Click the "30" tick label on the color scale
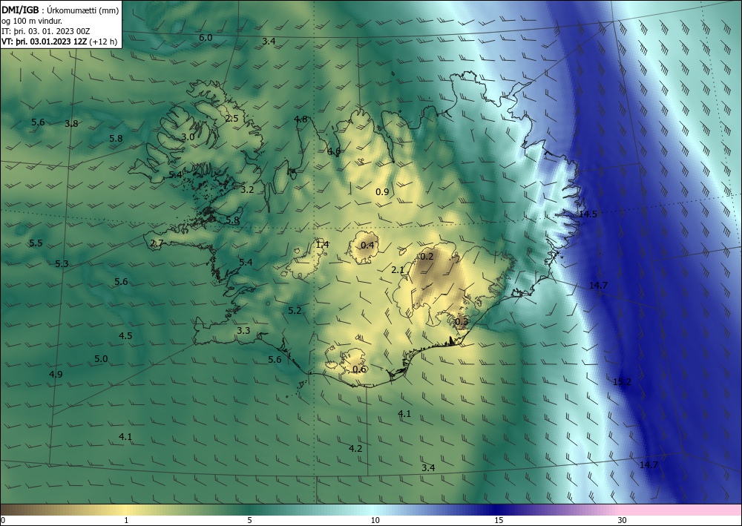Image resolution: width=742 pixels, height=526 pixels. 622,520
